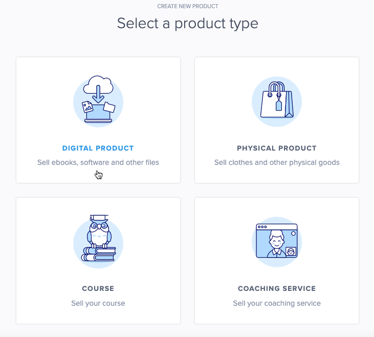Click the shopping bag icon
The image size is (374, 337).
click(x=276, y=101)
